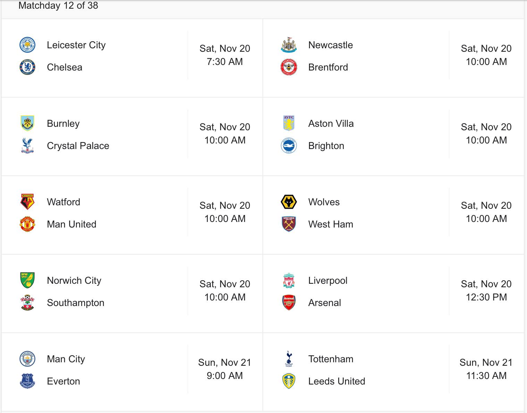Click the Watford club crest
This screenshot has width=527, height=413.
click(x=27, y=202)
